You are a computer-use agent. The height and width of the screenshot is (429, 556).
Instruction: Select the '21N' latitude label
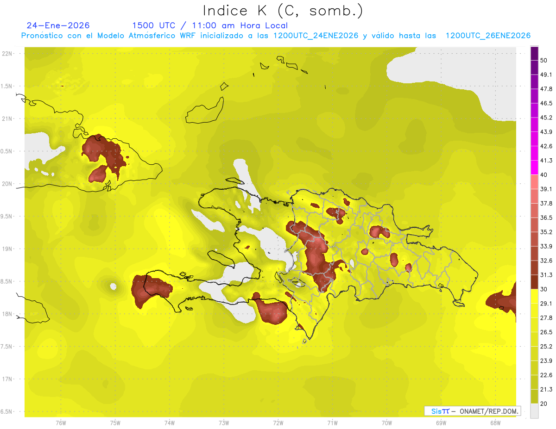point(7,118)
